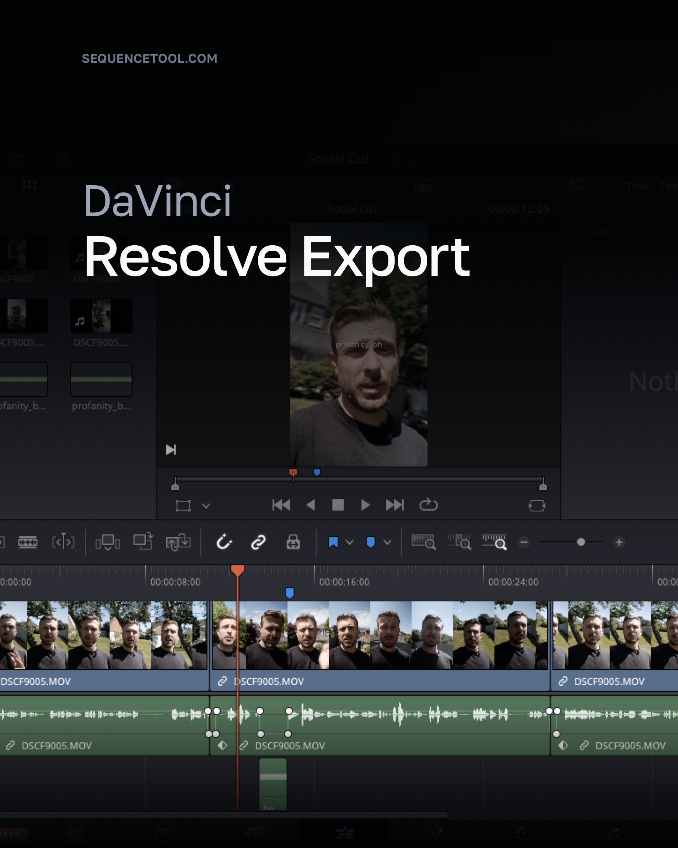
Task: Click the Full Extent Zoom icon
Action: pyautogui.click(x=423, y=542)
